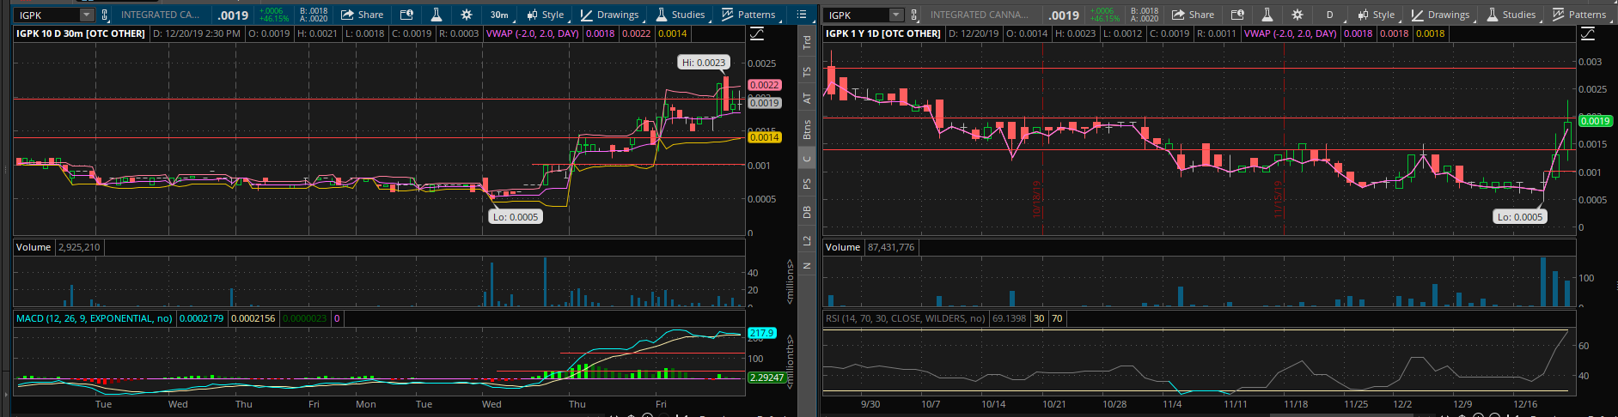Open the D timeframe dropdown on right chart
The image size is (1618, 417).
point(1329,15)
